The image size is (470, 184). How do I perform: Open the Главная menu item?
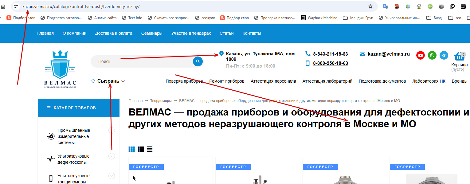[45, 33]
